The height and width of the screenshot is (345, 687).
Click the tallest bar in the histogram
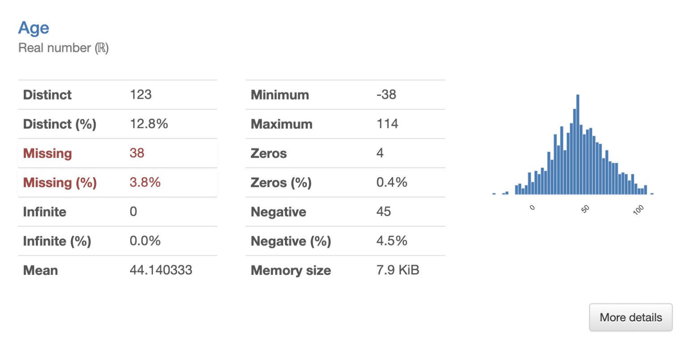(x=578, y=145)
